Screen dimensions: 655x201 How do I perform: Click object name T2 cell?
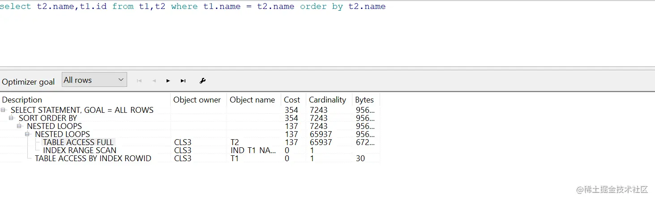[x=235, y=142]
